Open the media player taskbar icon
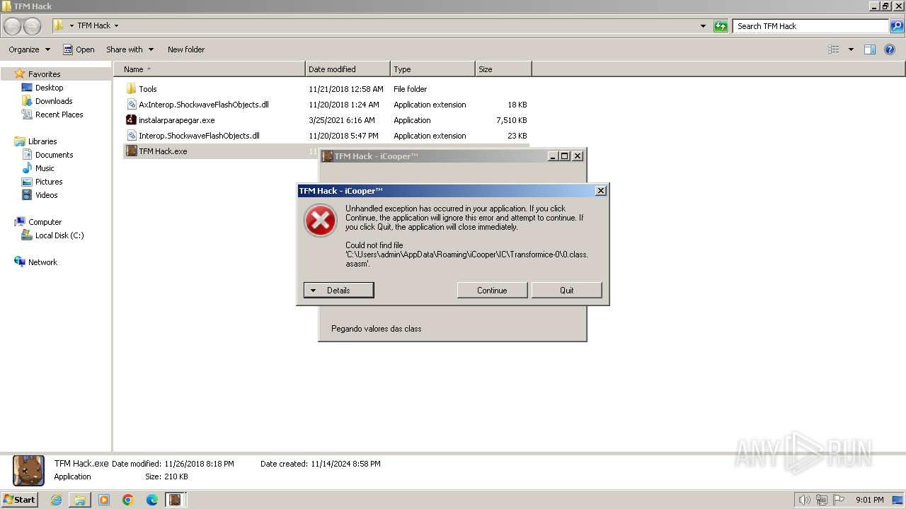This screenshot has height=509, width=906. [104, 500]
